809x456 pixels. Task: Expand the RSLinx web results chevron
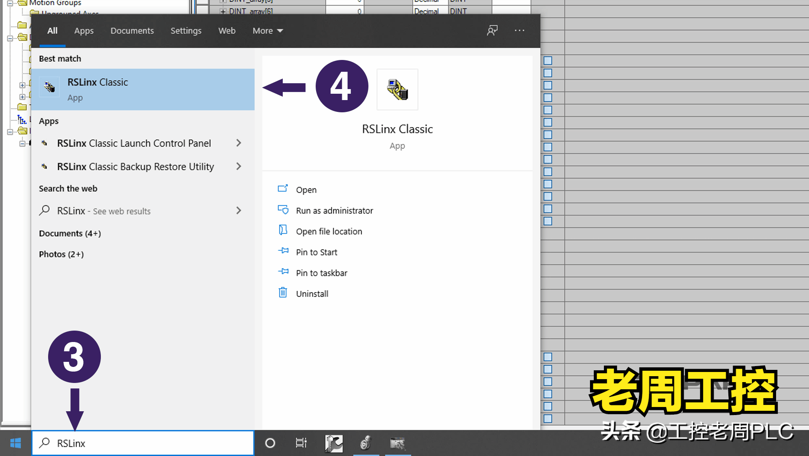pyautogui.click(x=238, y=211)
